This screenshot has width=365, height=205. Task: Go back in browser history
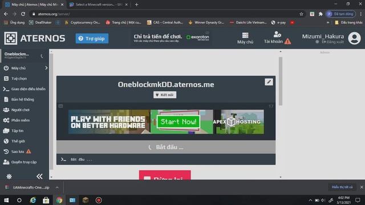[6, 14]
